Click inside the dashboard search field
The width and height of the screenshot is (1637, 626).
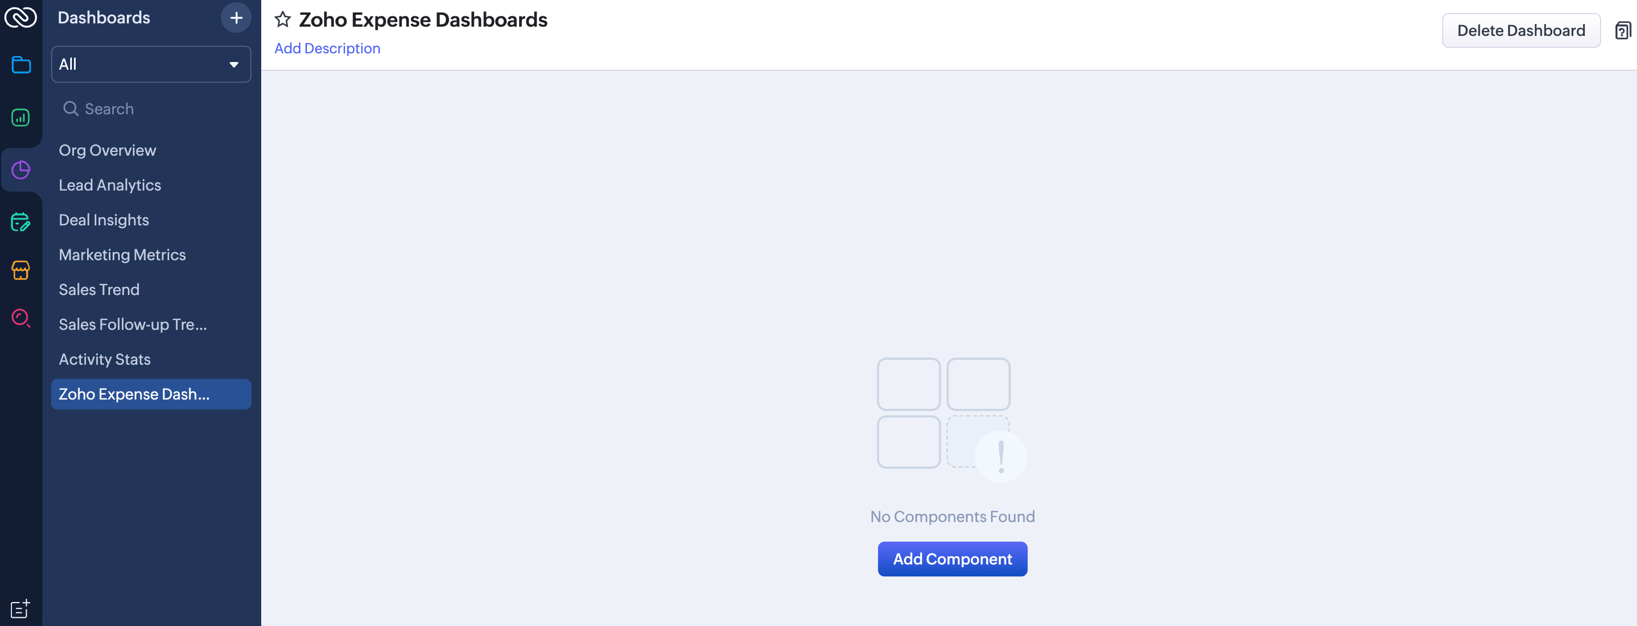[127, 109]
